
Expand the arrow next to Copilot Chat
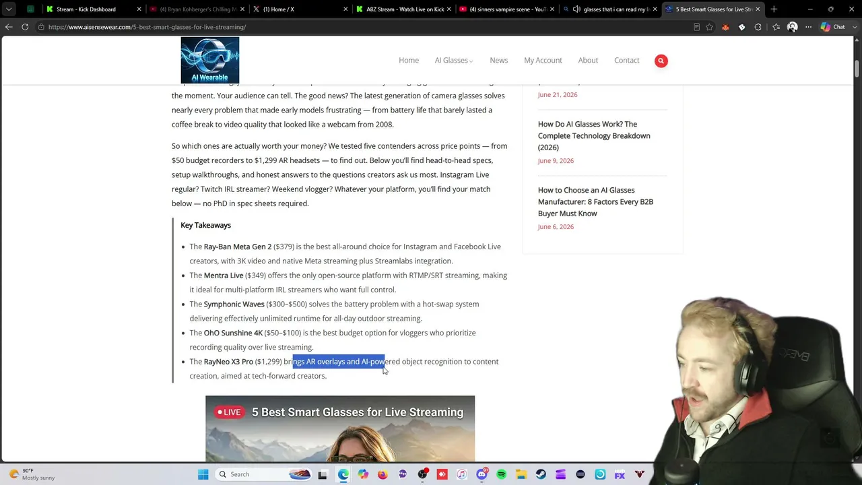(x=853, y=27)
